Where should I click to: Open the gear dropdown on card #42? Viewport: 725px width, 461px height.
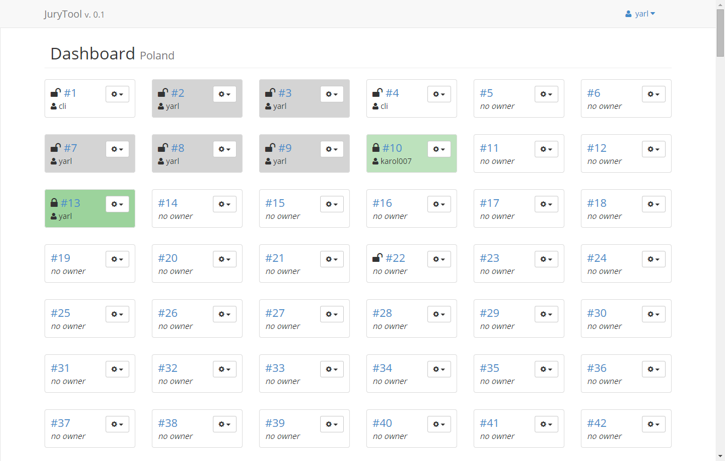click(653, 424)
